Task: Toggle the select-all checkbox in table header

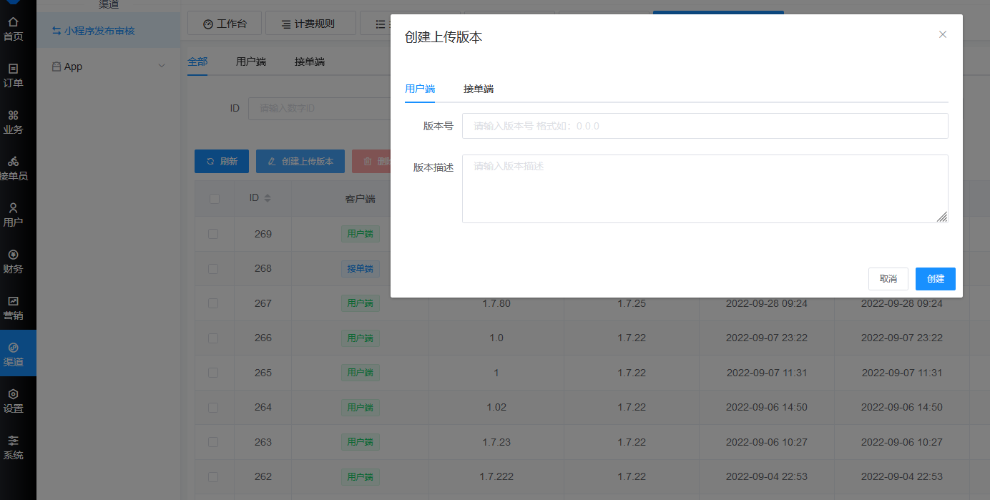Action: 214,199
